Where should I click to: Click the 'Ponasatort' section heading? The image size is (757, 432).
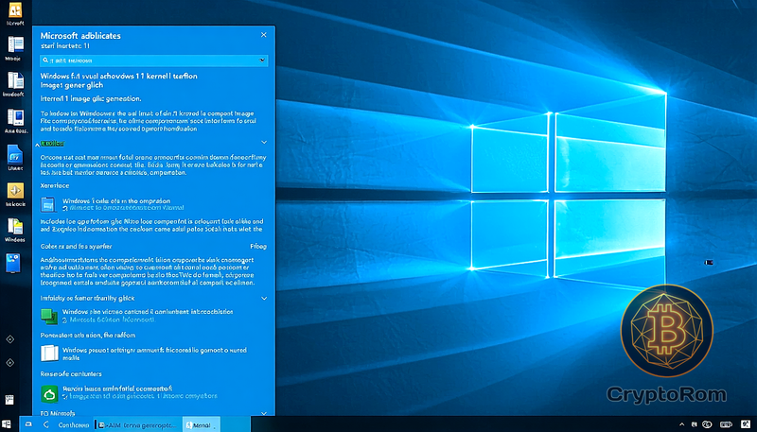(x=88, y=335)
